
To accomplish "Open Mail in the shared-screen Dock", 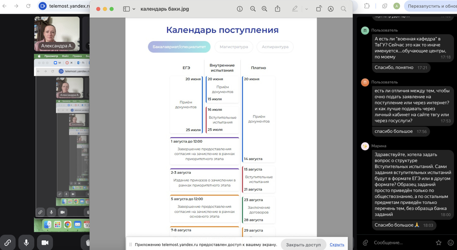I will (77, 224).
